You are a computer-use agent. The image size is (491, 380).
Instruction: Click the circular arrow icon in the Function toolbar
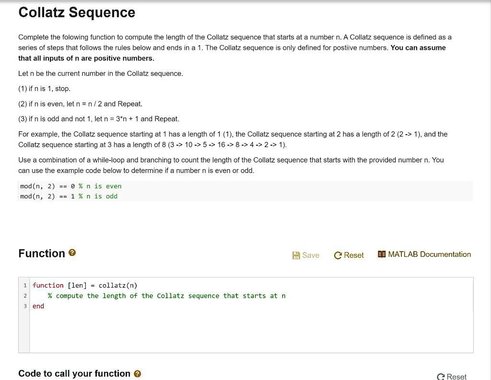pyautogui.click(x=338, y=255)
